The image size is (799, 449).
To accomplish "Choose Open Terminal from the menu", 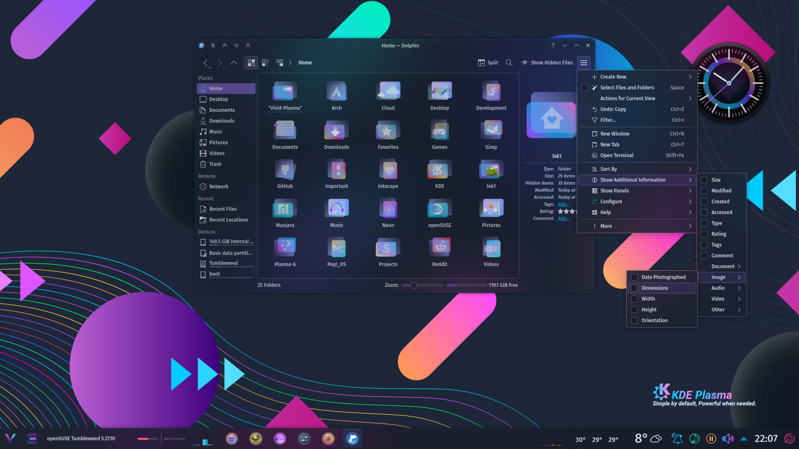I will click(637, 155).
